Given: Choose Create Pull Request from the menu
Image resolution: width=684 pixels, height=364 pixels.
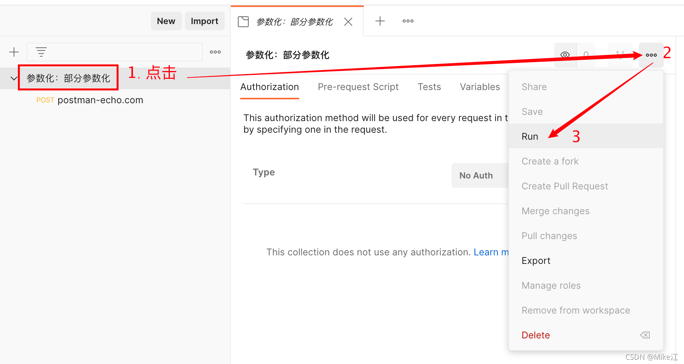Looking at the screenshot, I should [586, 186].
